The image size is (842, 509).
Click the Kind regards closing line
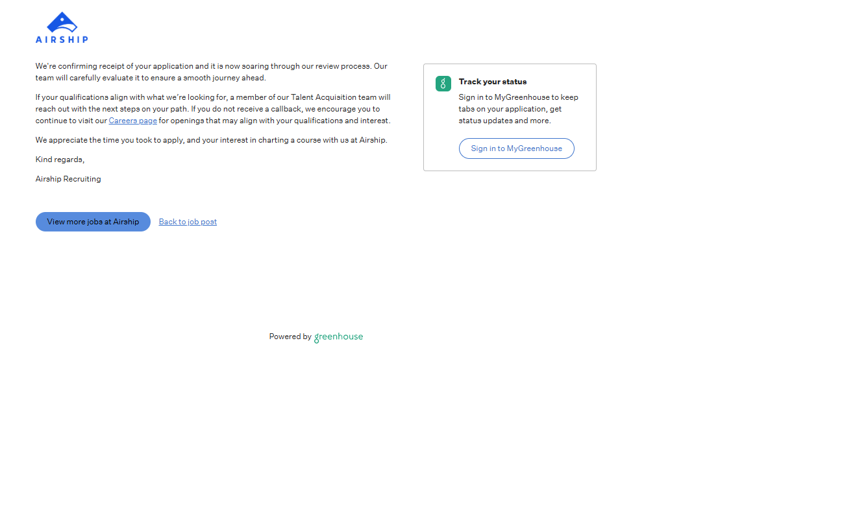point(60,160)
